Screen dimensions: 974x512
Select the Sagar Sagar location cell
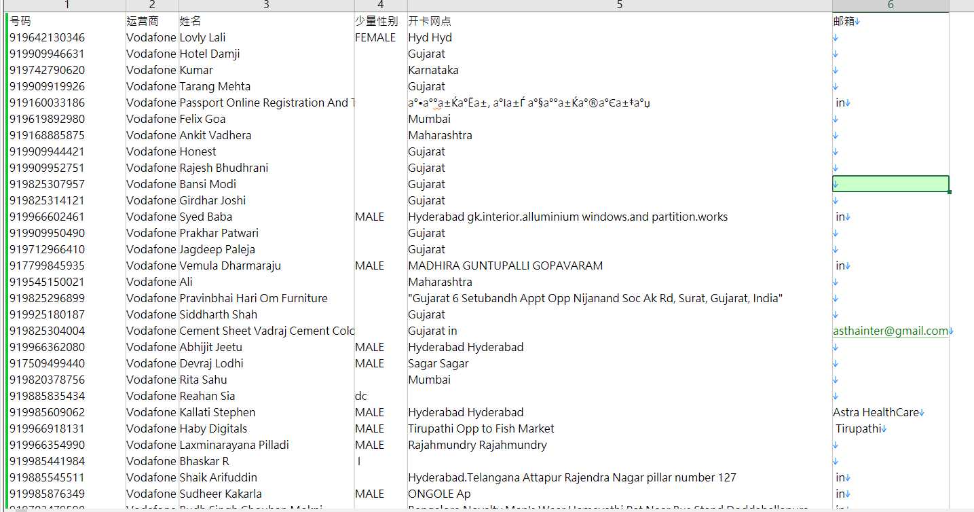pos(620,363)
